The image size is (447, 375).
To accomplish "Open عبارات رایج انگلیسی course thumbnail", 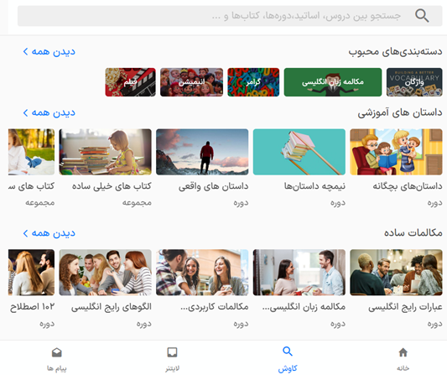I will [396, 273].
